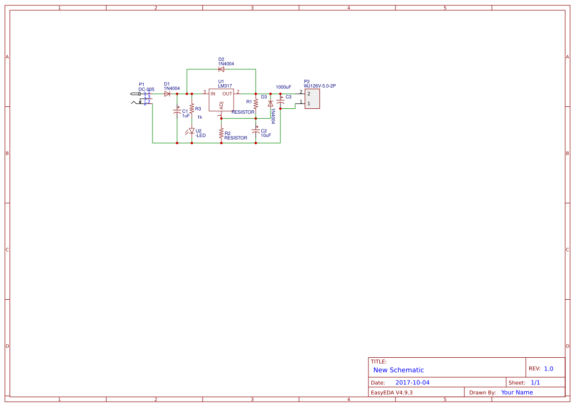Select the 10uF capacitor C2

tap(255, 131)
